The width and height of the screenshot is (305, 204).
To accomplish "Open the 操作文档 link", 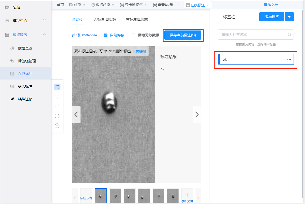I will 271,5.
